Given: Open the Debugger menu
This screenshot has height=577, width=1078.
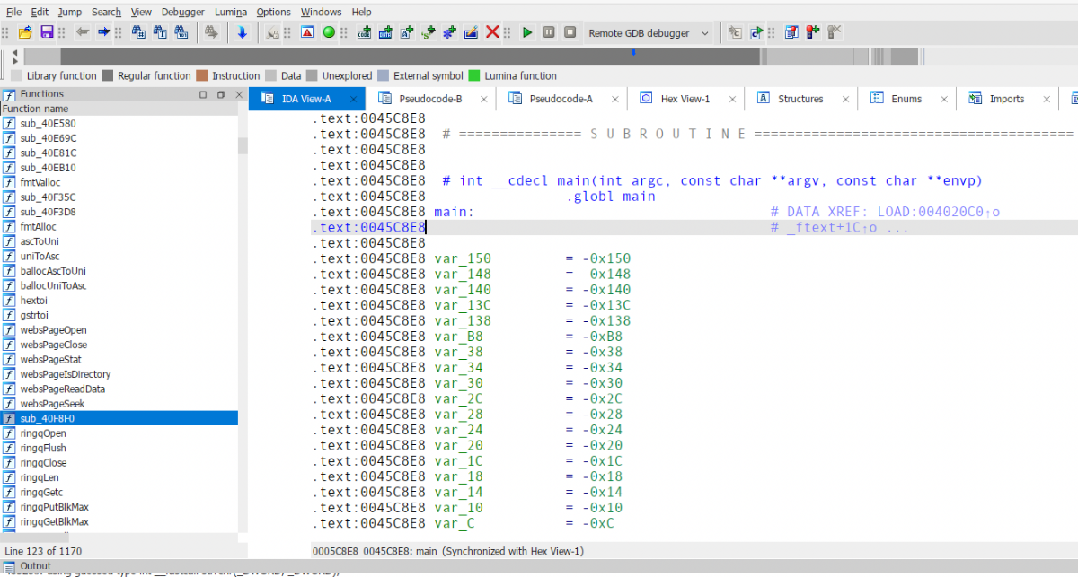Looking at the screenshot, I should (x=183, y=12).
